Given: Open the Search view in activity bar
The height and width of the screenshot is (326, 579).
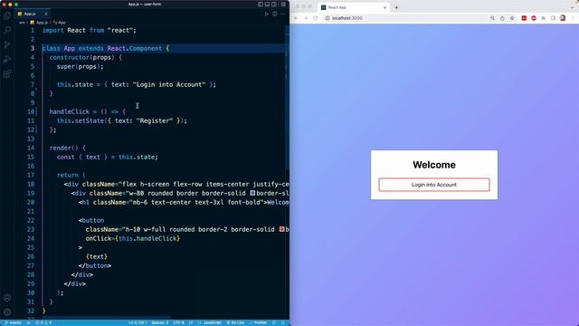Looking at the screenshot, I should pos(7,30).
